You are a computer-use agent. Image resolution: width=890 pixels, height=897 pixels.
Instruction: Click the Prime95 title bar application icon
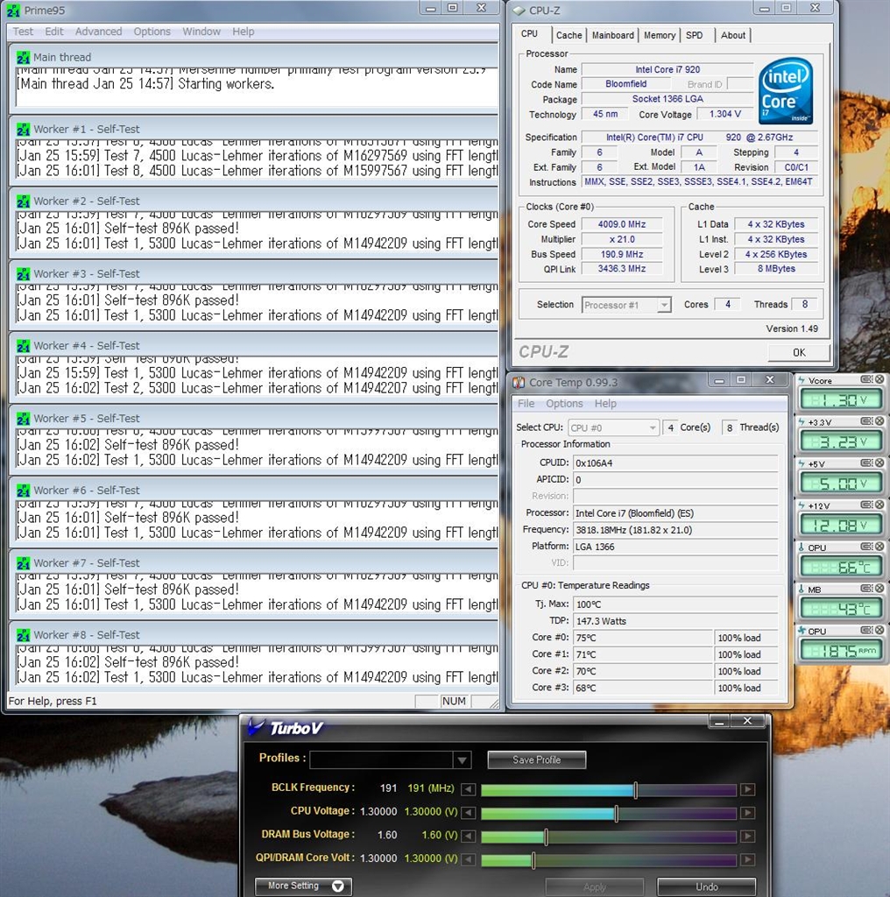point(12,11)
